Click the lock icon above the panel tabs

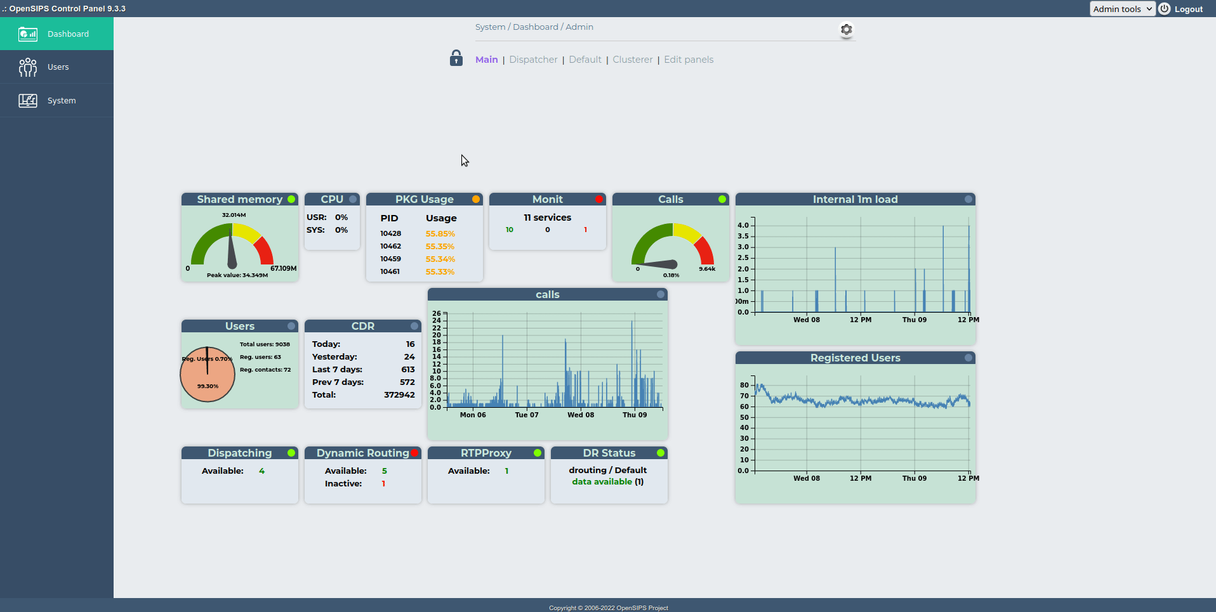(456, 58)
